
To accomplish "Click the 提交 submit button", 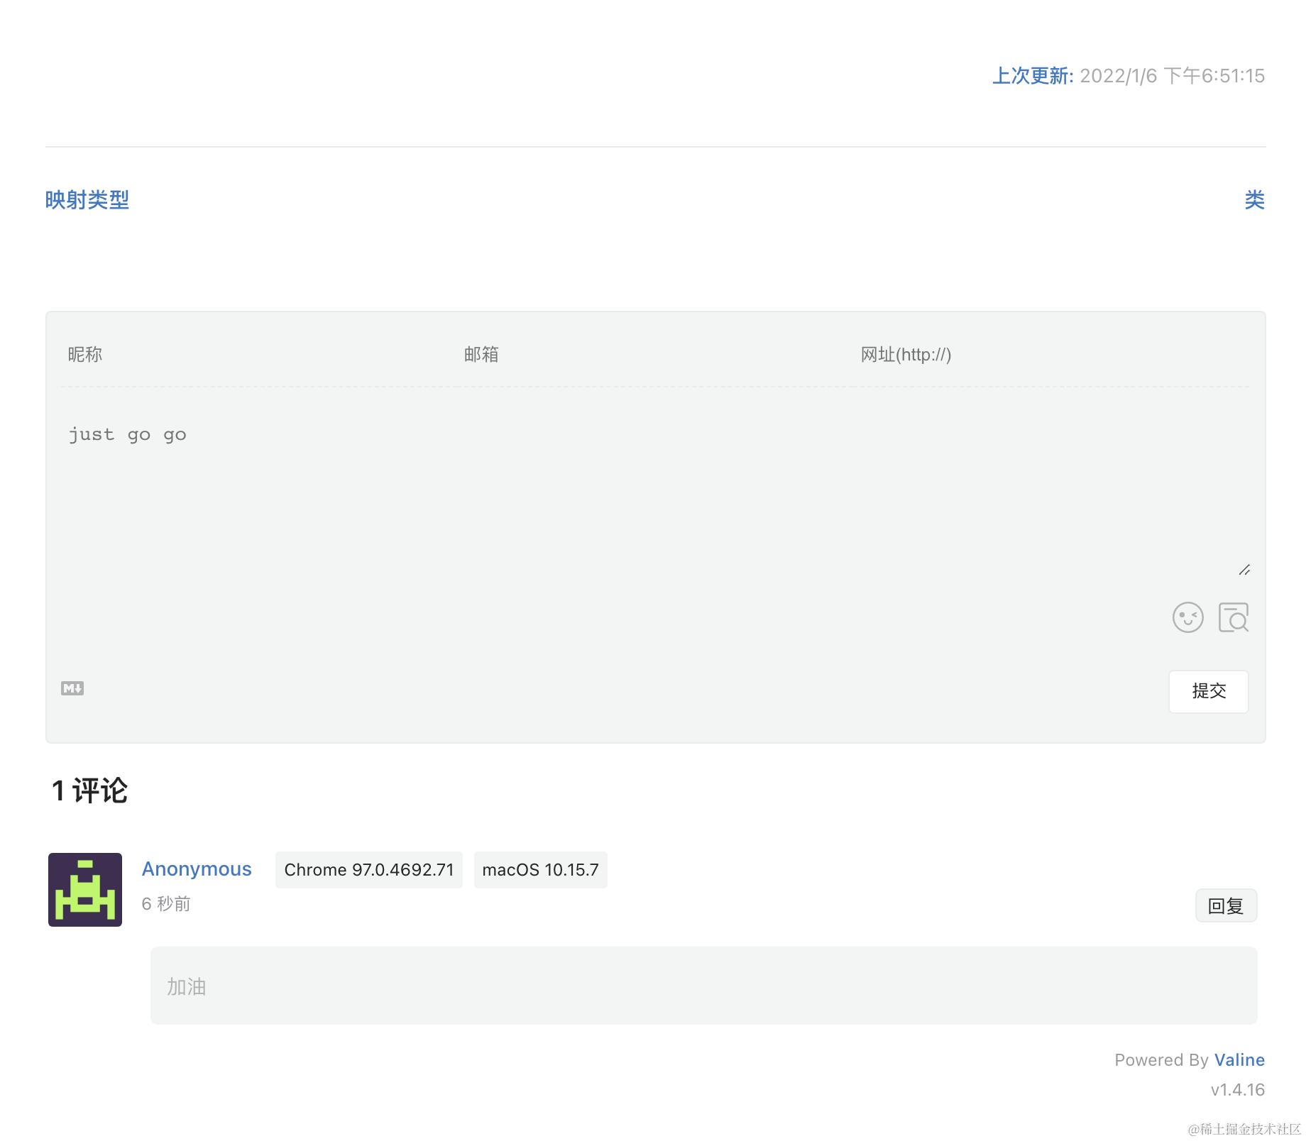I will (1209, 691).
